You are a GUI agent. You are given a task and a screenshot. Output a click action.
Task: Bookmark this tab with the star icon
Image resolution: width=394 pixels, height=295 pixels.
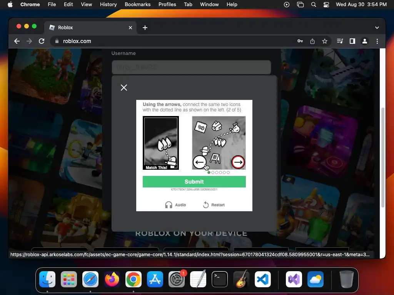click(x=325, y=41)
